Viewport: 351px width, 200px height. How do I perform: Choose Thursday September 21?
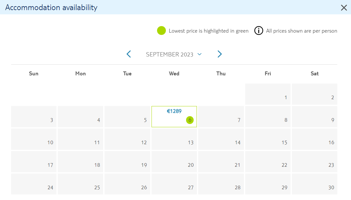coord(221,162)
